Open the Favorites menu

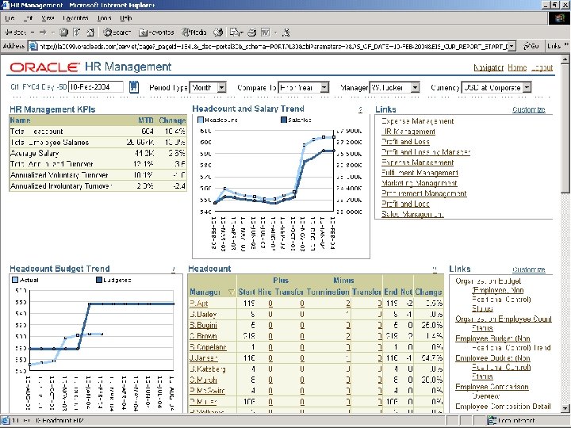[x=75, y=17]
